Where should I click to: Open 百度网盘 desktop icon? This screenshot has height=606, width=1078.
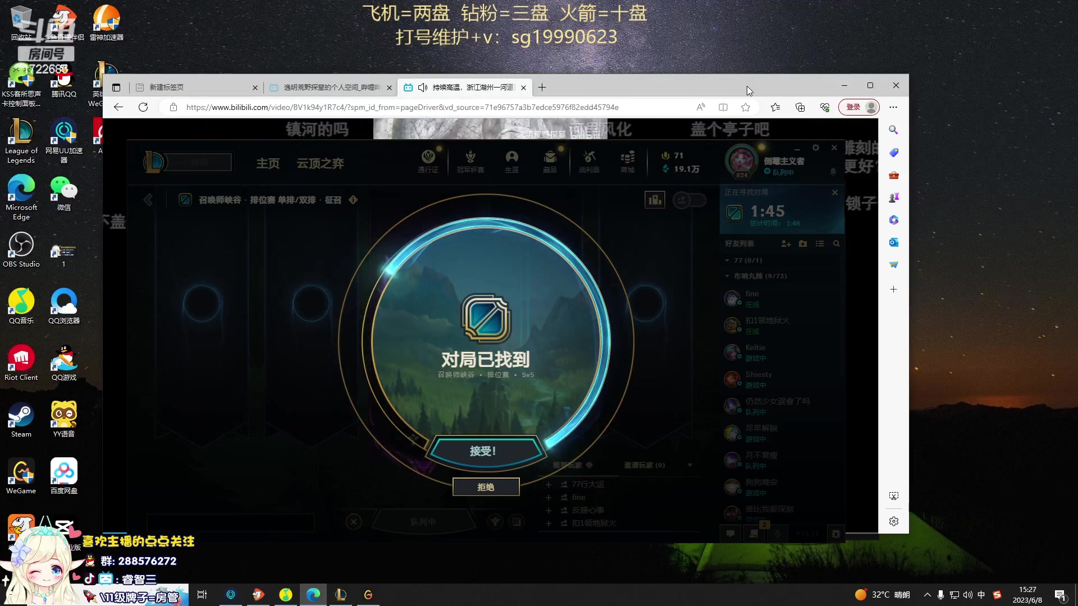tap(64, 476)
